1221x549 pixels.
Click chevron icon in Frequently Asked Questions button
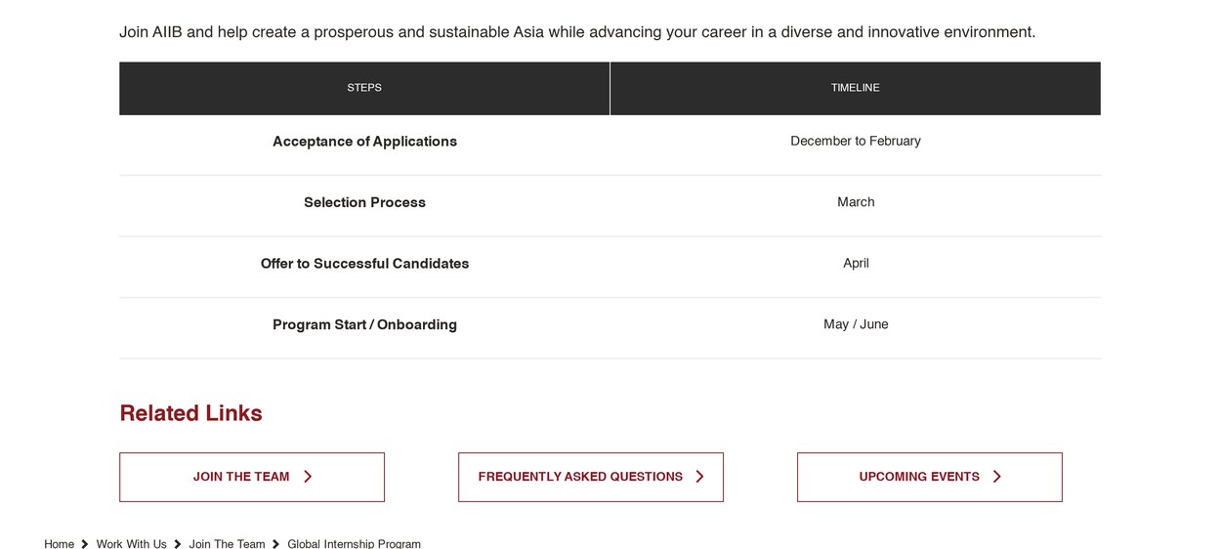[x=699, y=477]
